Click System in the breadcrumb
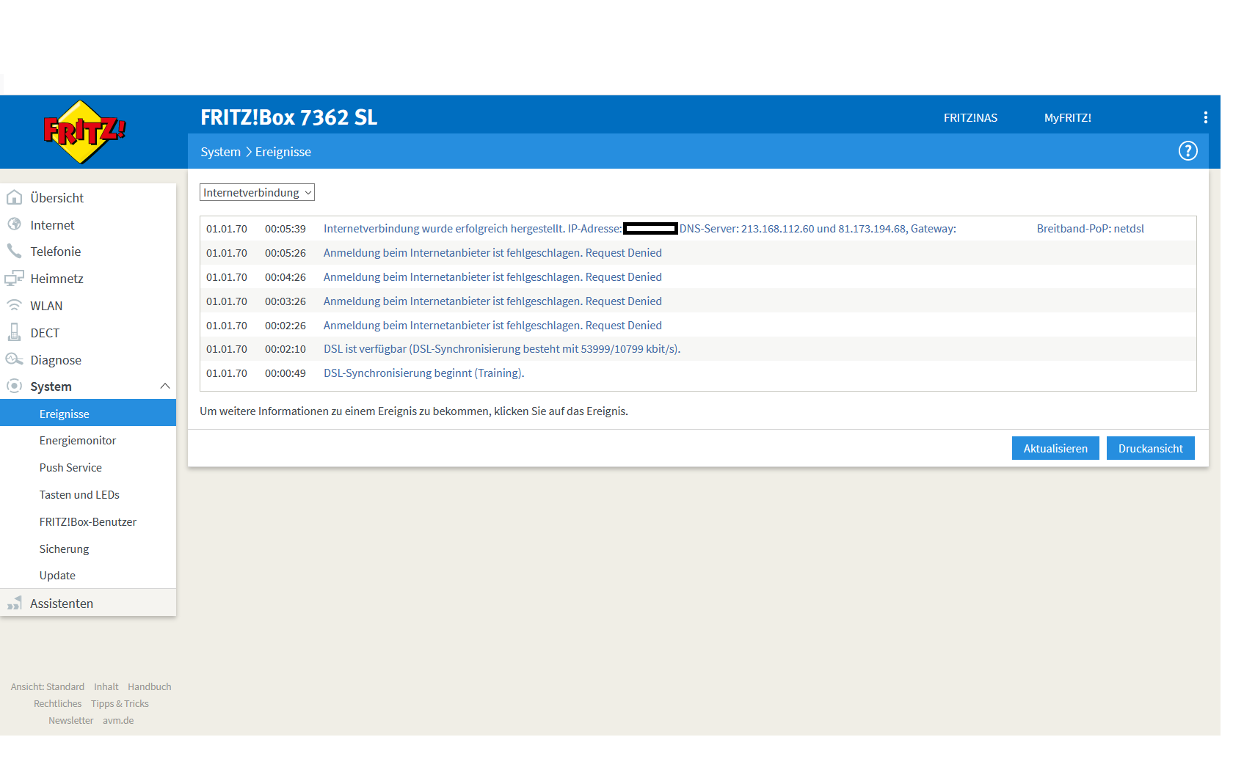Image resolution: width=1233 pixels, height=770 pixels. 220,152
